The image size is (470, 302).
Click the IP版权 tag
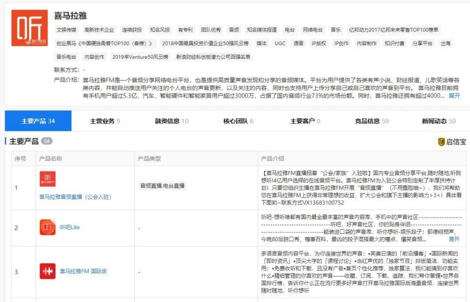[319, 44]
